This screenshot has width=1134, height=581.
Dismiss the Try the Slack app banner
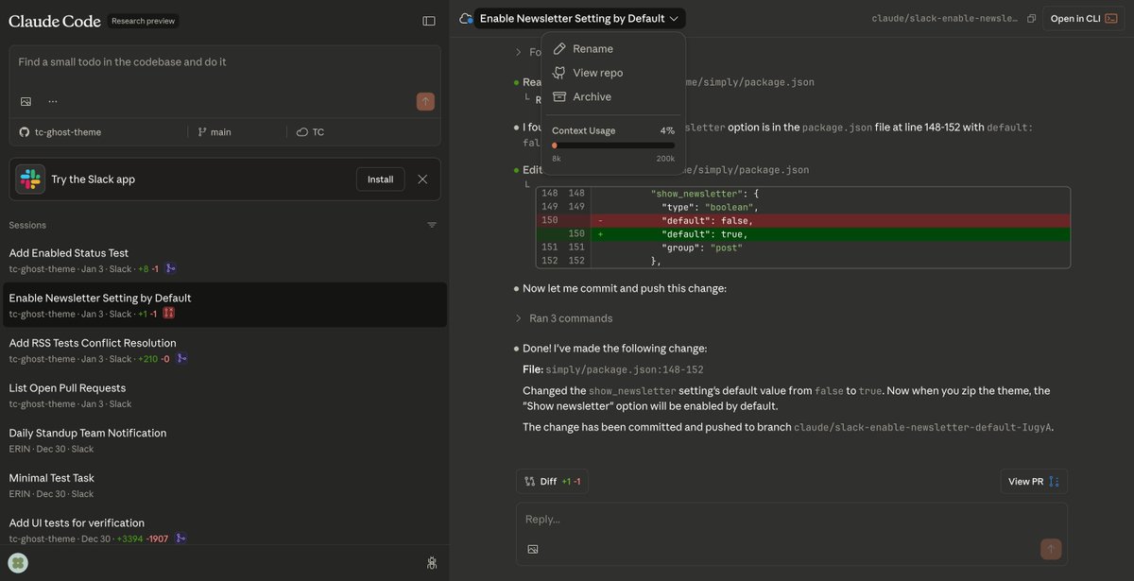click(422, 179)
